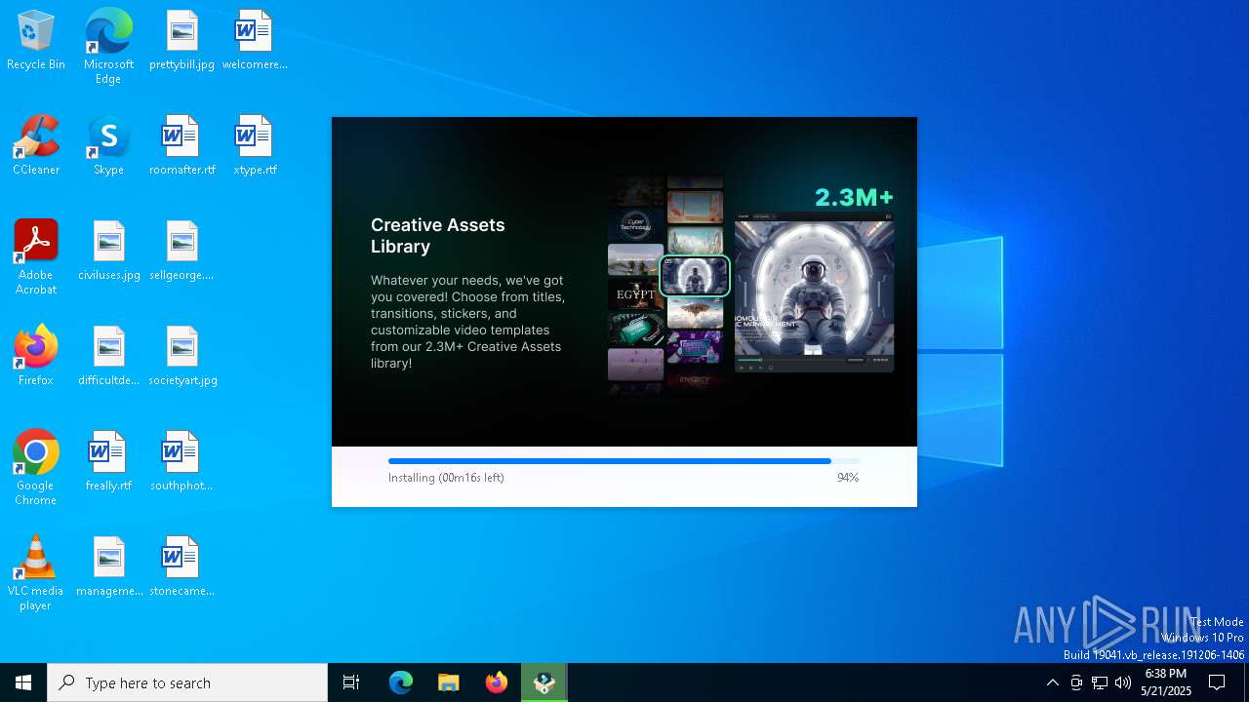Click the installation progress bar
Image resolution: width=1249 pixels, height=702 pixels.
(624, 461)
